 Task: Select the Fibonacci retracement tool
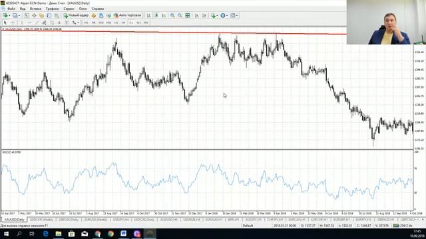[x=52, y=23]
